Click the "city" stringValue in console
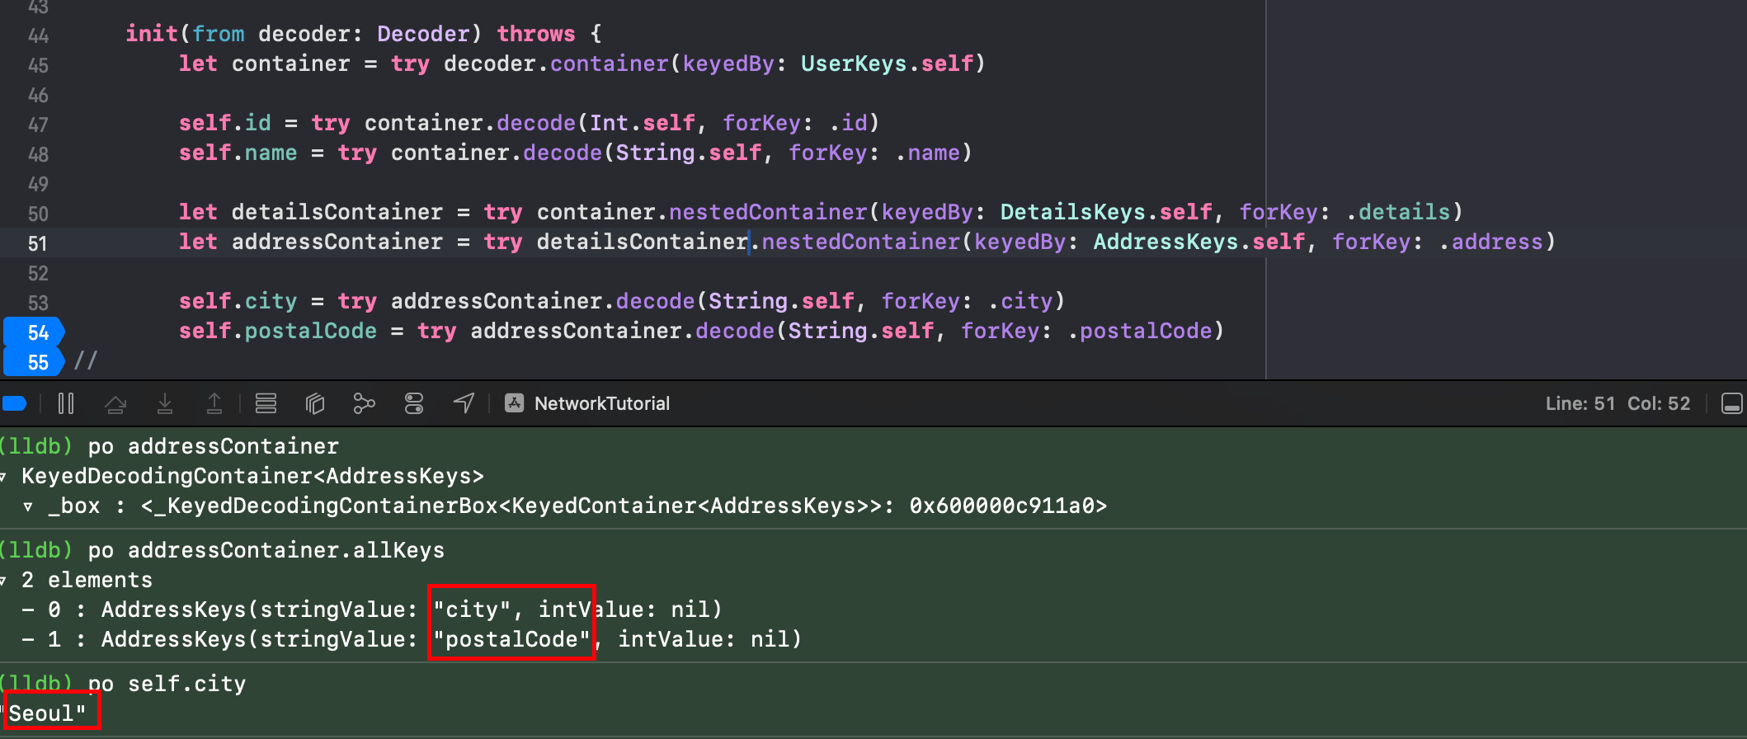 pyautogui.click(x=472, y=610)
